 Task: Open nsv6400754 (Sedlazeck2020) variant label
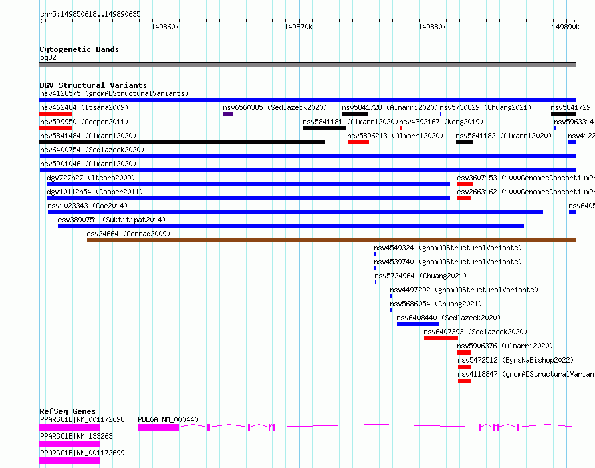92,150
